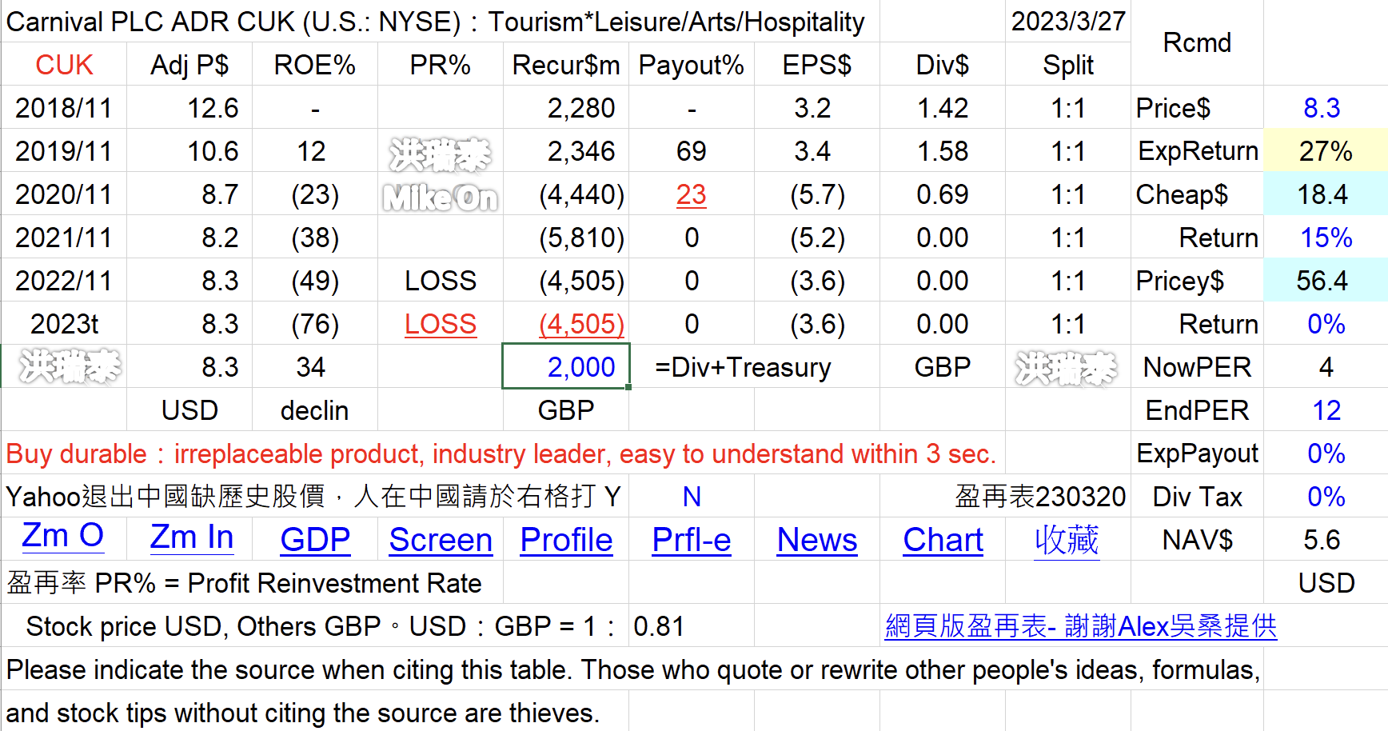The image size is (1388, 731).
Task: Select the 2018/11 row label
Action: click(64, 108)
